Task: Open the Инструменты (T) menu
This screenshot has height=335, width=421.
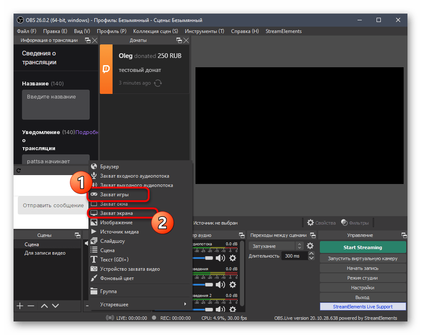Action: coord(204,31)
